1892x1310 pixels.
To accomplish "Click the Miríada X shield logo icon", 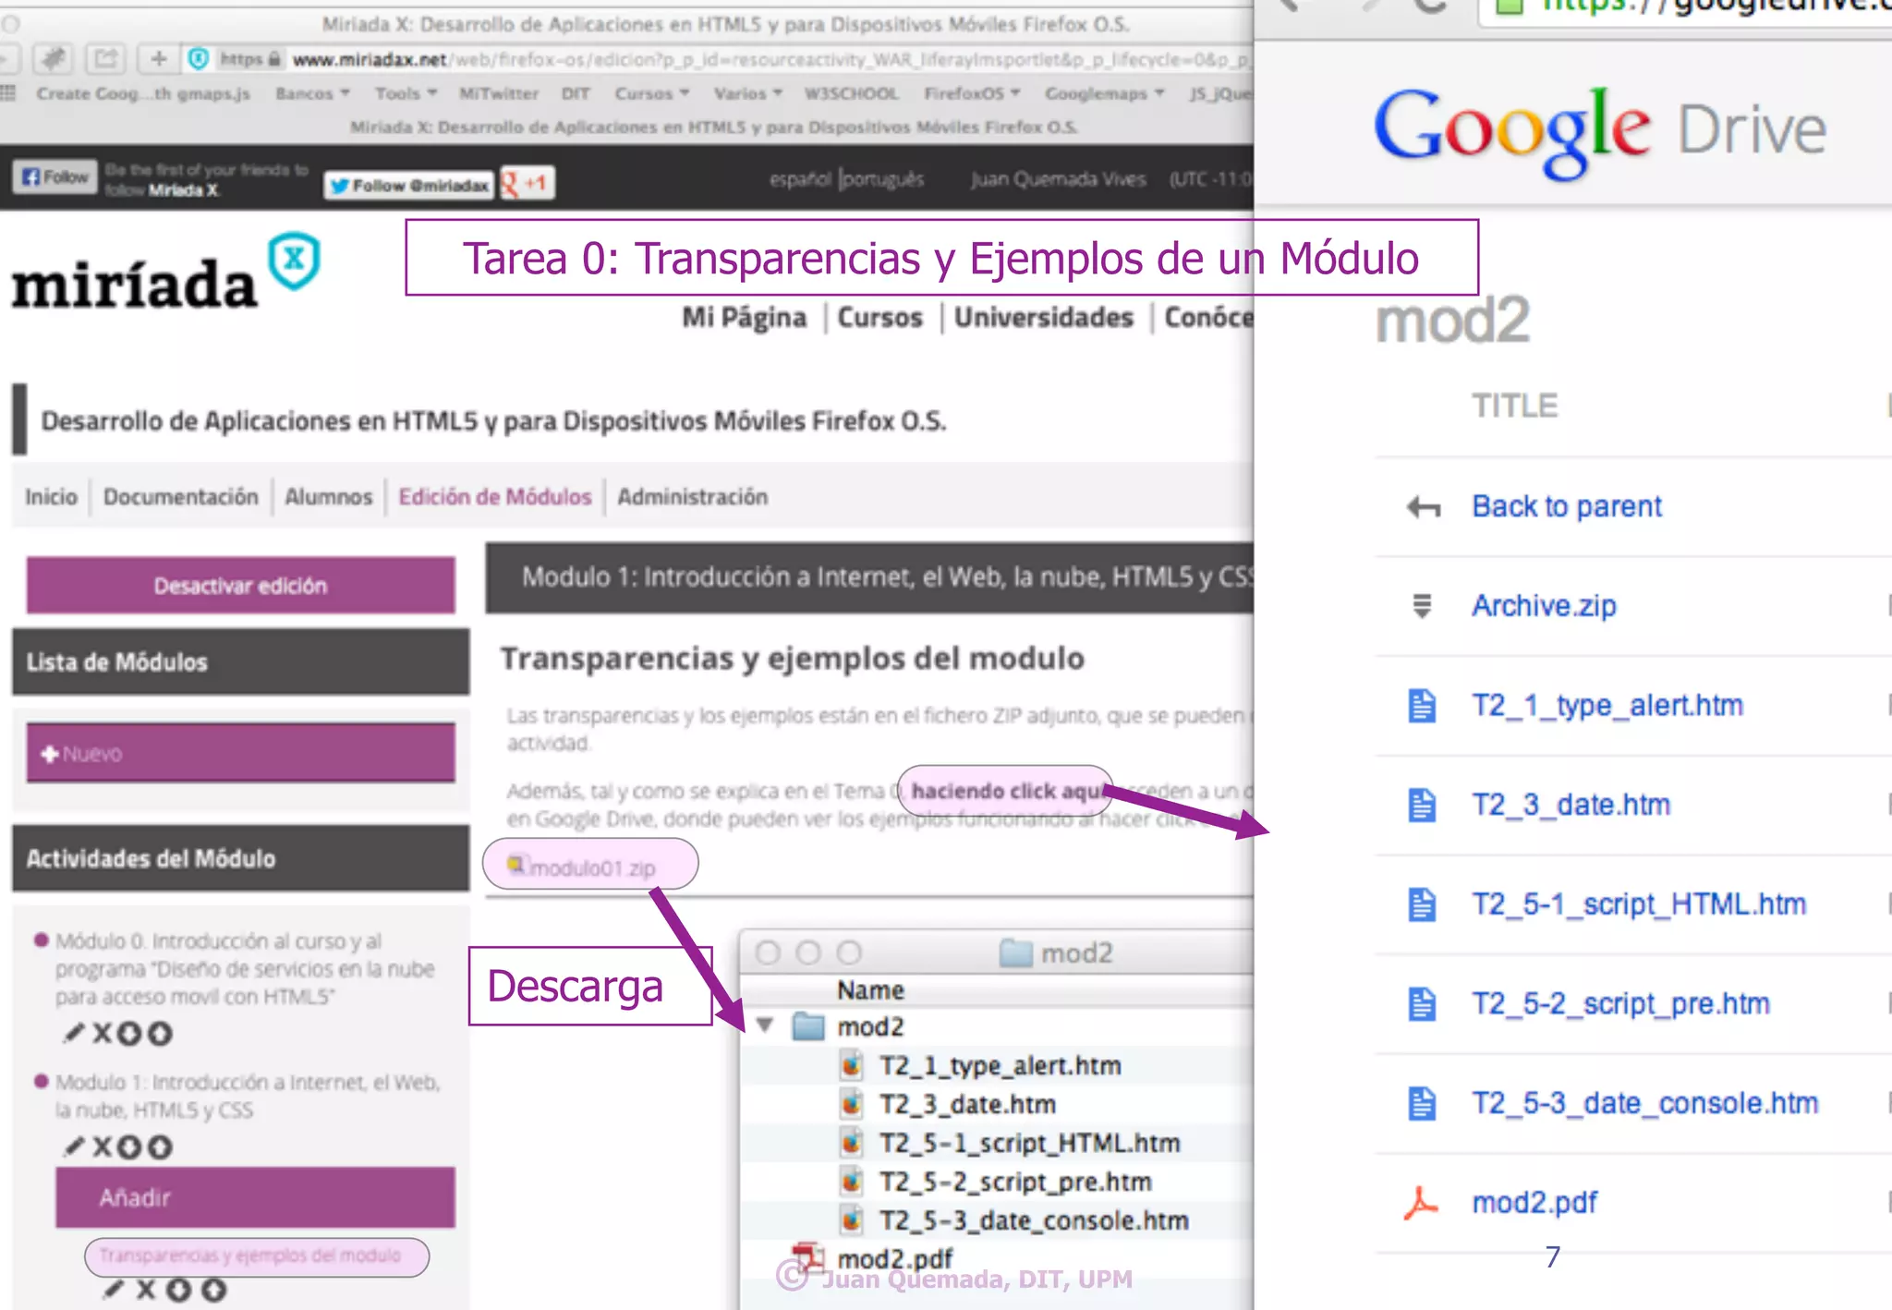I will point(295,261).
